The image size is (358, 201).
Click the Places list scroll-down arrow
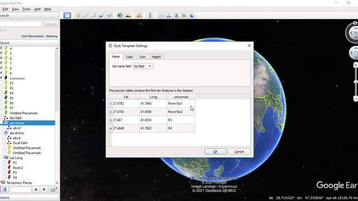tap(57, 183)
